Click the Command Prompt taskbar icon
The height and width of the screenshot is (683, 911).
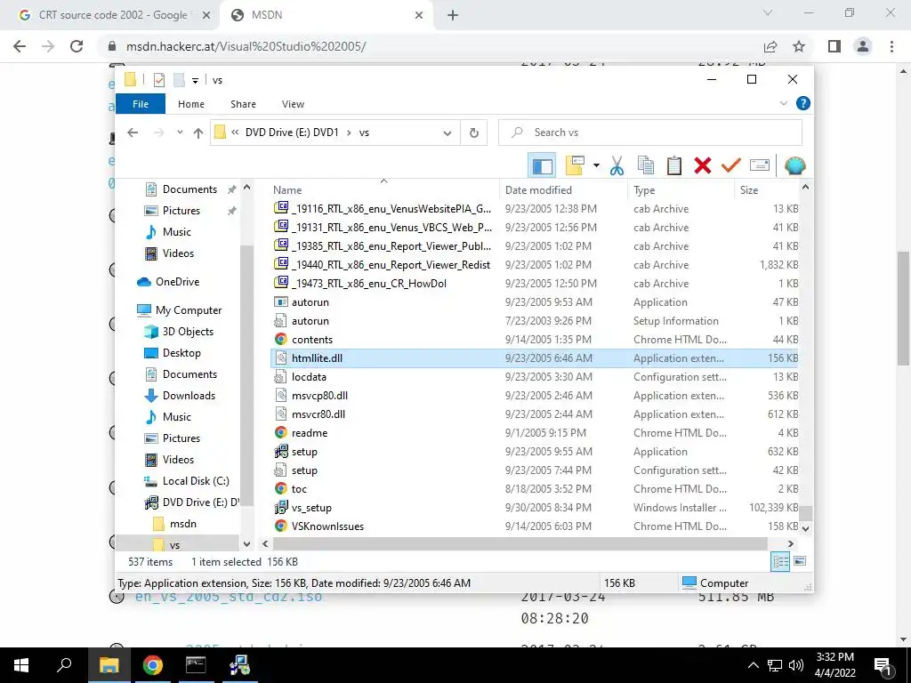tap(196, 665)
